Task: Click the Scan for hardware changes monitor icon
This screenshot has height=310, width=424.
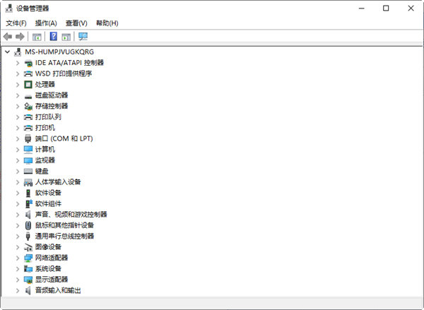Action: 83,37
